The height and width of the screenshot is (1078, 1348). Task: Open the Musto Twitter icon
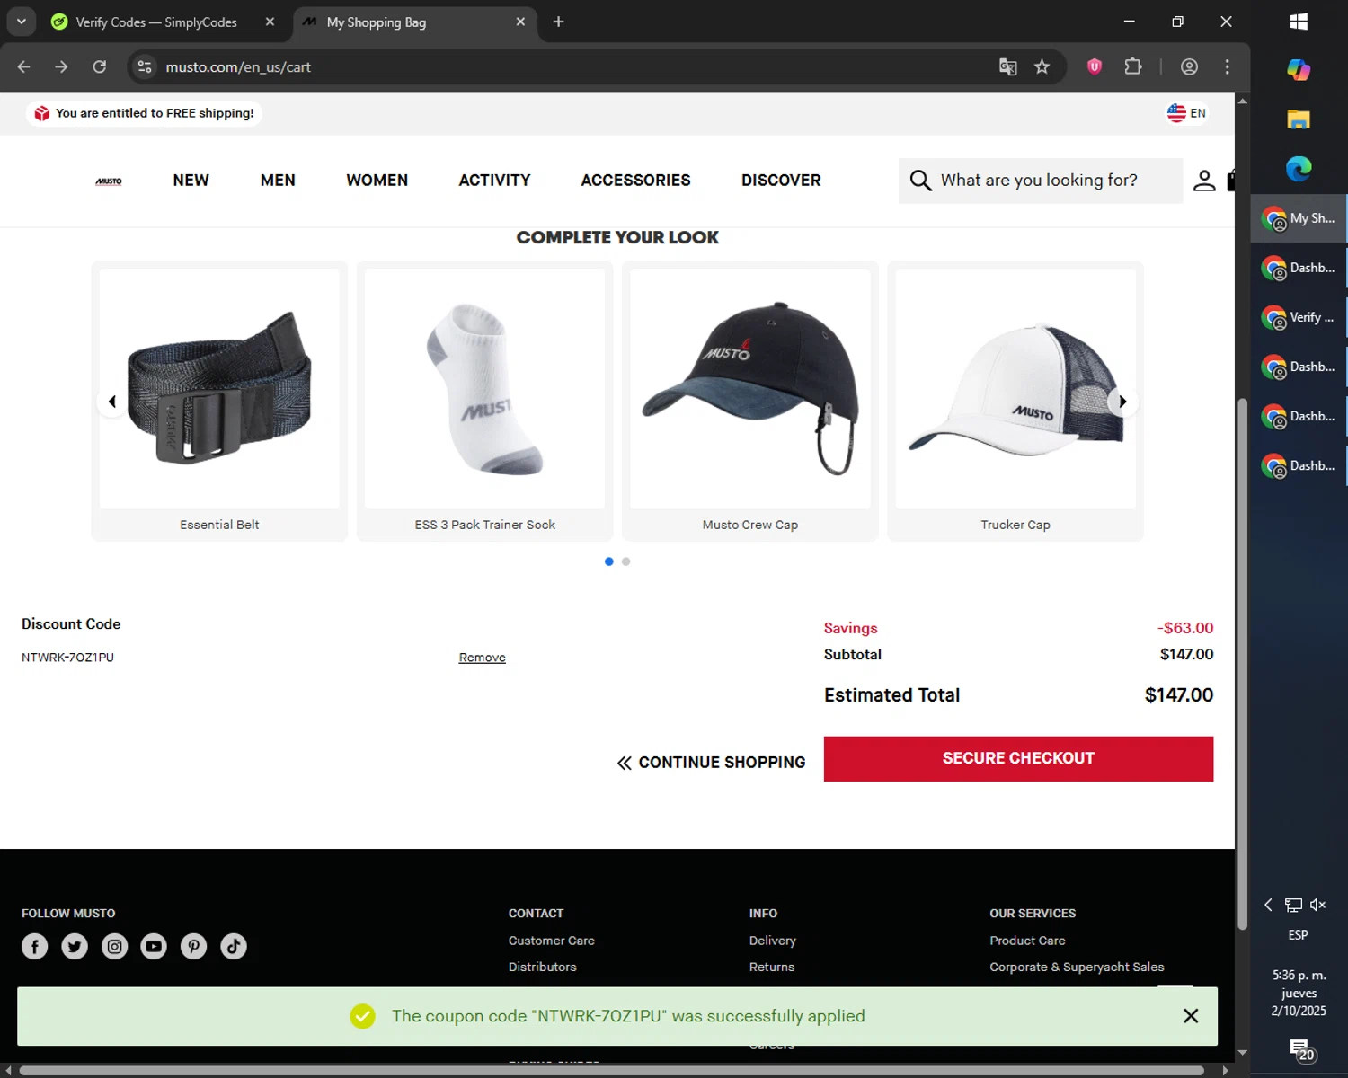[75, 946]
